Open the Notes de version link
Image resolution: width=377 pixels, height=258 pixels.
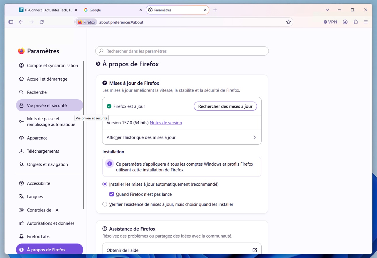point(166,123)
